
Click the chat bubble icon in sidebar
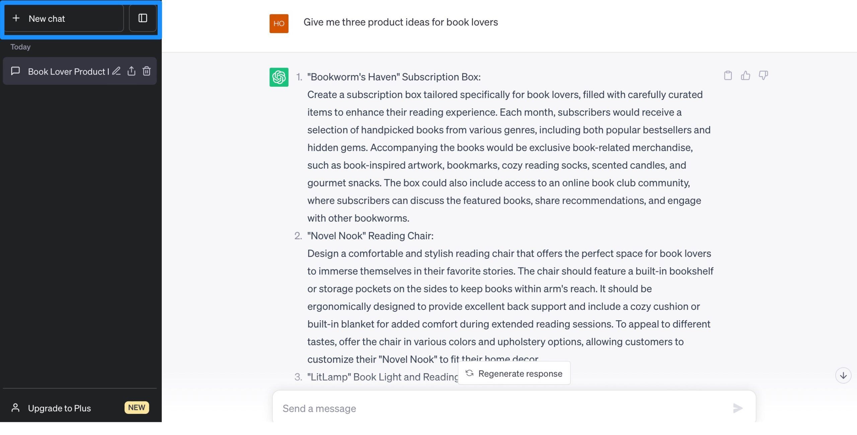(15, 71)
